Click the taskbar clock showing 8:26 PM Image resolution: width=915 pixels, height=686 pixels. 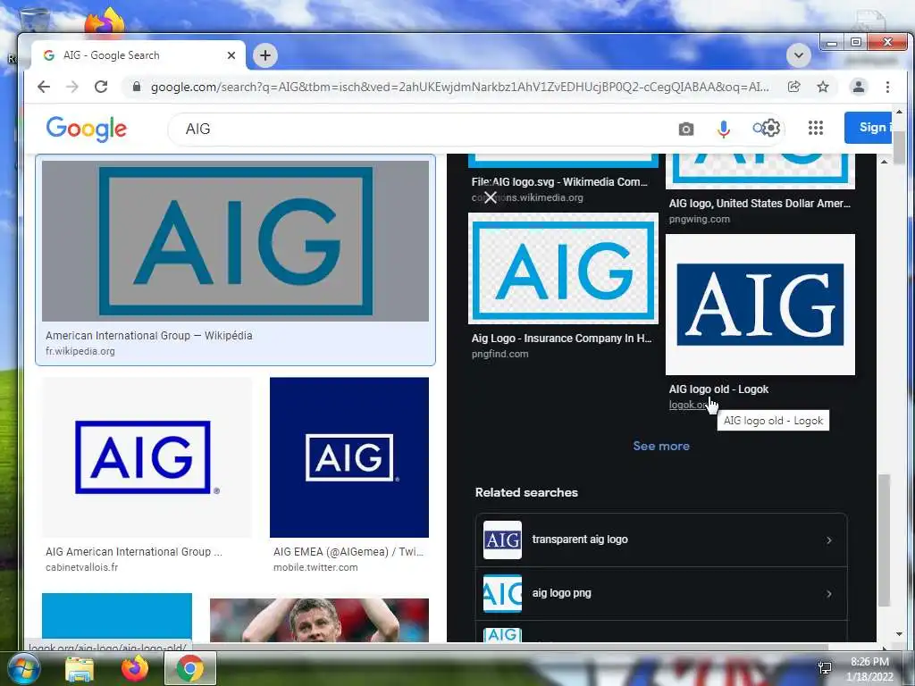click(x=869, y=669)
